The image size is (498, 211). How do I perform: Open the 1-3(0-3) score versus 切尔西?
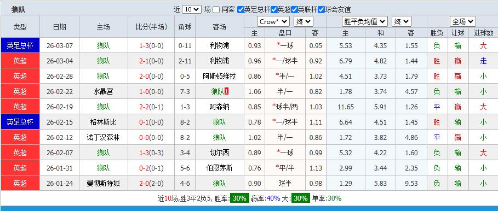(x=151, y=153)
